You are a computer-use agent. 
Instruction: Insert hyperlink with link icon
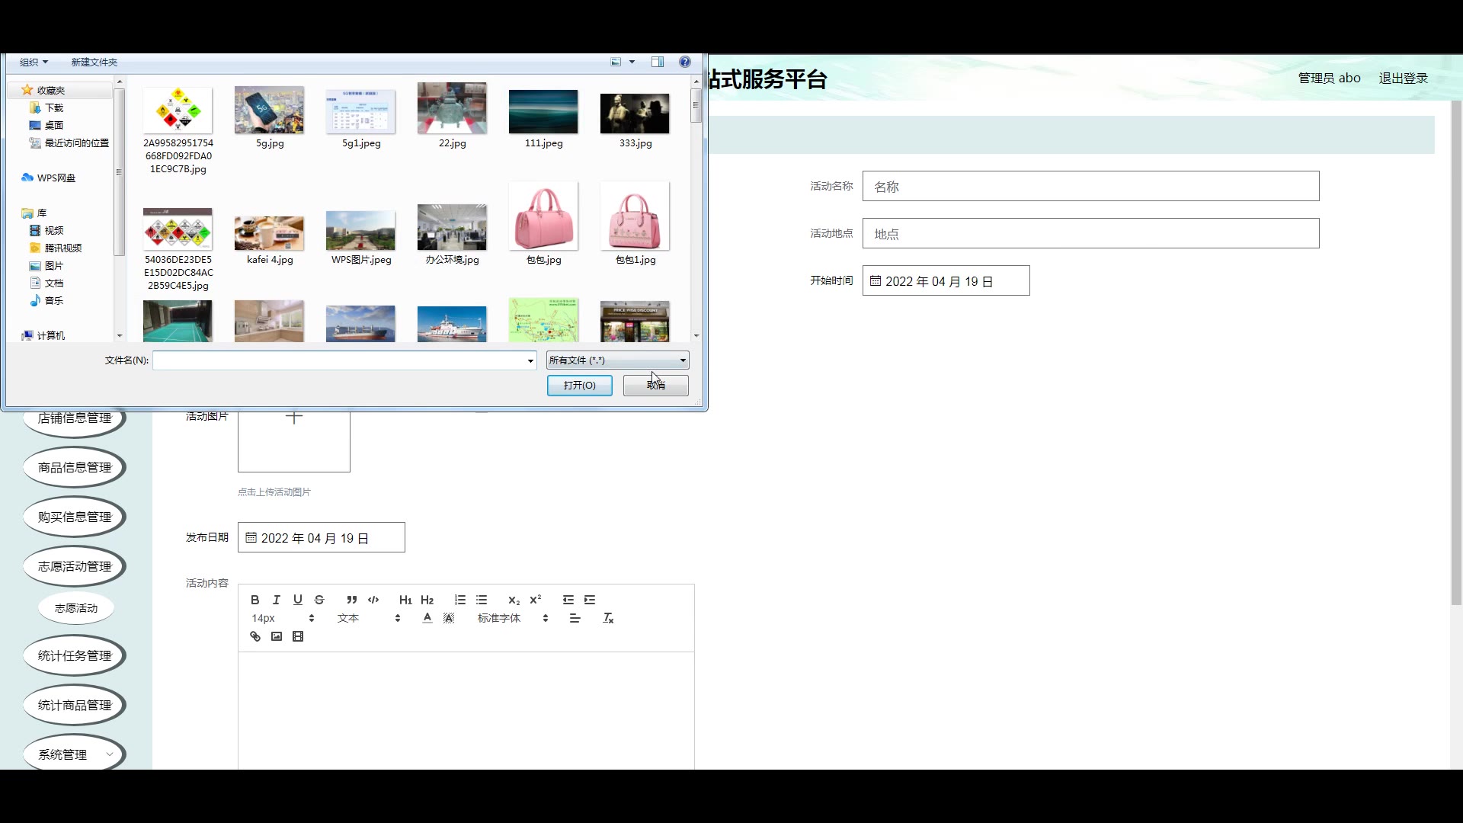(255, 636)
